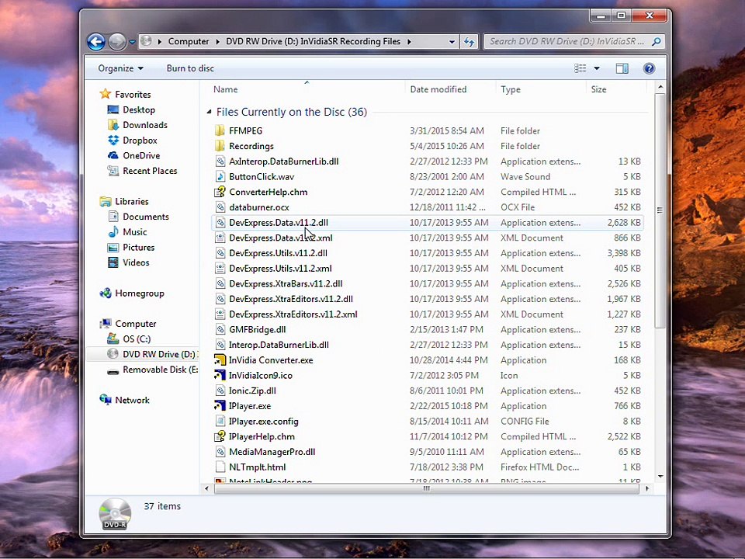745x559 pixels.
Task: Select the NLTmplt.html file icon
Action: coord(220,467)
